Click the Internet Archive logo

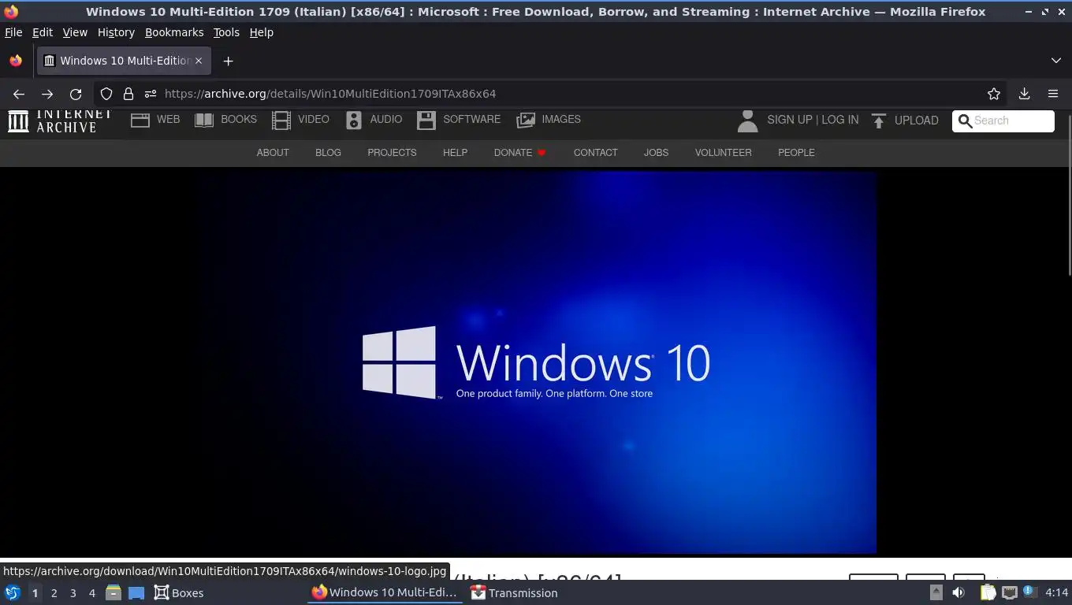click(x=59, y=120)
